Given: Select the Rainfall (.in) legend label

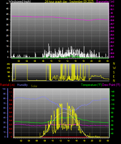Looking at the screenshot, I should point(7,85).
